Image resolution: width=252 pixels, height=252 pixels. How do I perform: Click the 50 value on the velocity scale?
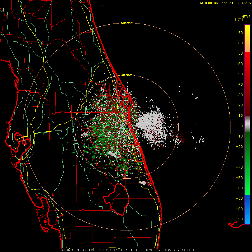tap(241, 74)
